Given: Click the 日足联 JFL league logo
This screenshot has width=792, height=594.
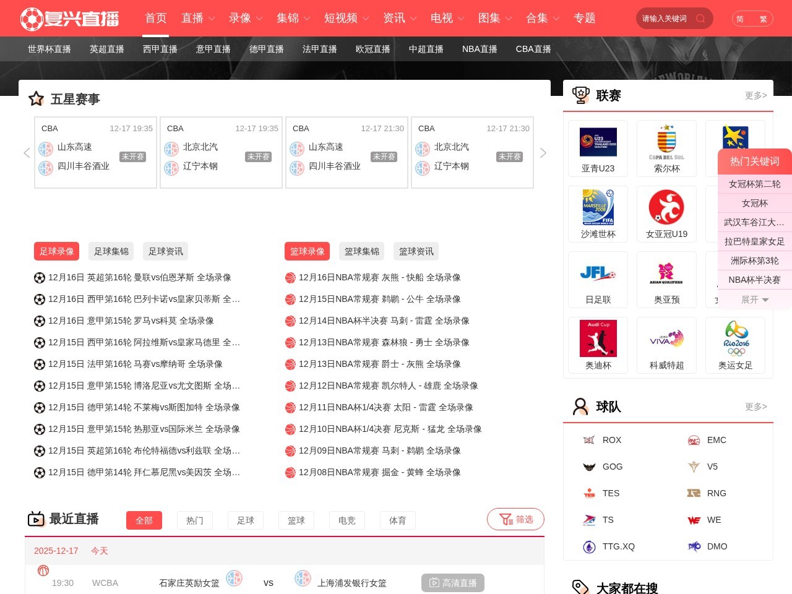Looking at the screenshot, I should click(x=598, y=272).
